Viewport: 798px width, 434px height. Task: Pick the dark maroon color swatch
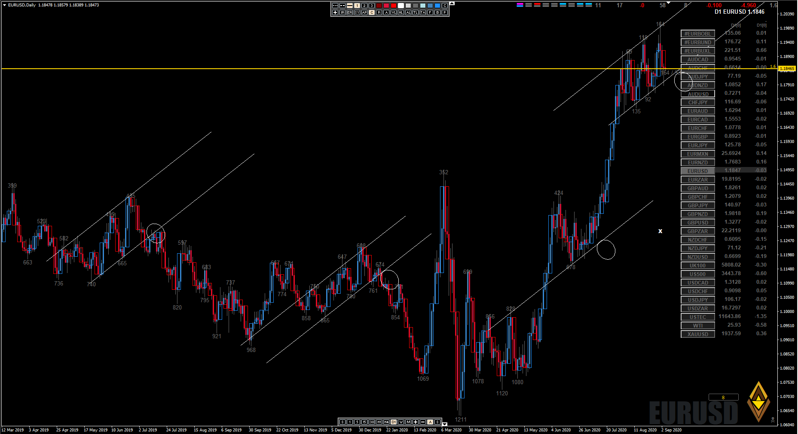click(379, 6)
